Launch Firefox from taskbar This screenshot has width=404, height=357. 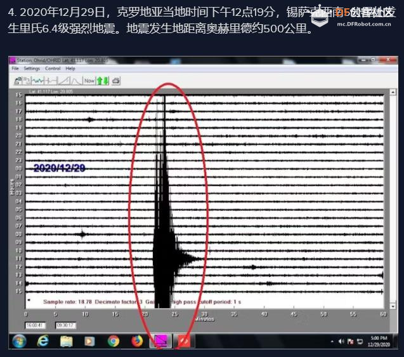pyautogui.click(x=137, y=341)
